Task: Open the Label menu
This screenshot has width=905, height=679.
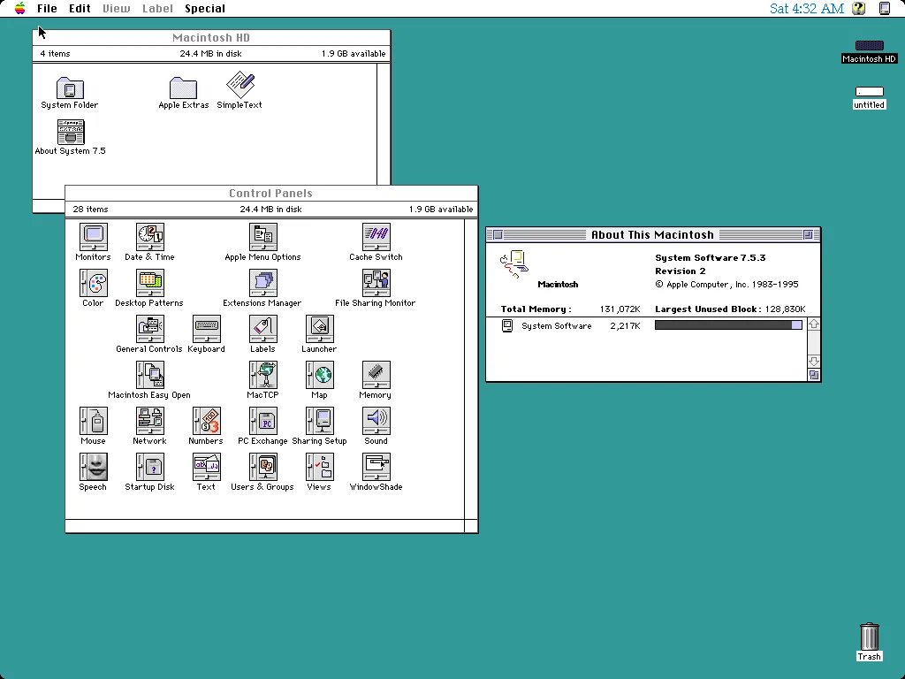Action: click(157, 9)
